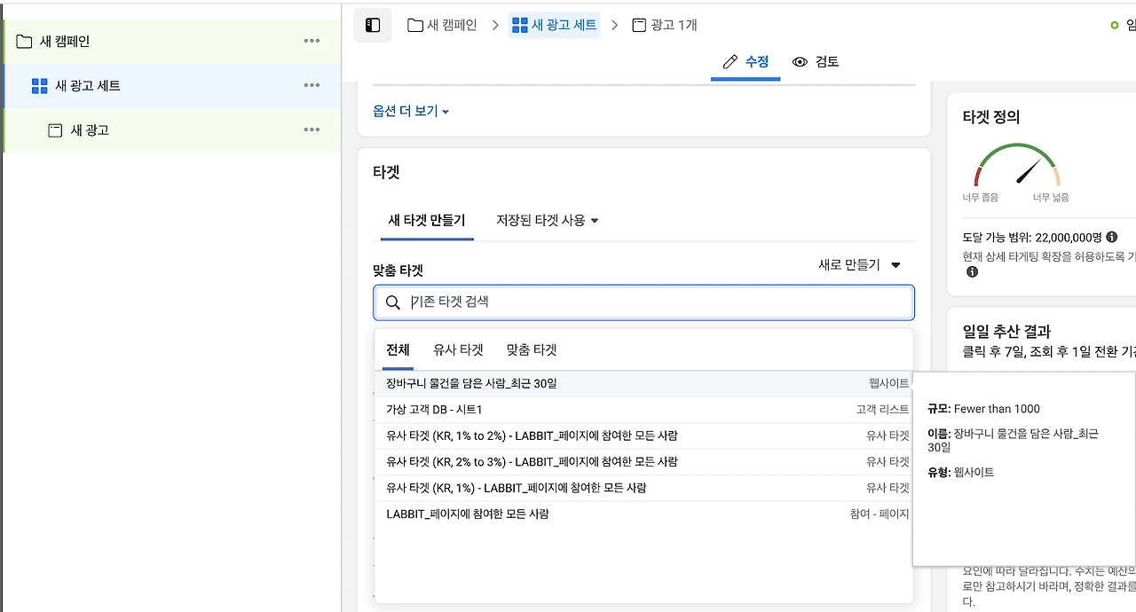The image size is (1136, 612).
Task: Switch to 수정 tab
Action: pos(745,62)
